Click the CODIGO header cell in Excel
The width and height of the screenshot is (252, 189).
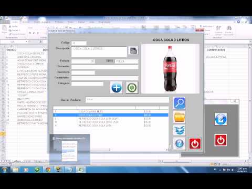pyautogui.click(x=12, y=50)
